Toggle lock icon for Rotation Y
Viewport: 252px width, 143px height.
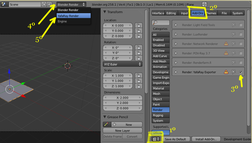coord(138,53)
